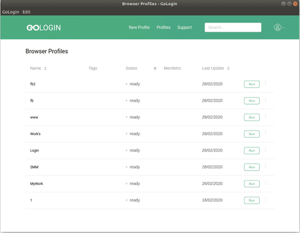Select the Work's profile name
Screen dimensions: 300x233
(x=35, y=134)
